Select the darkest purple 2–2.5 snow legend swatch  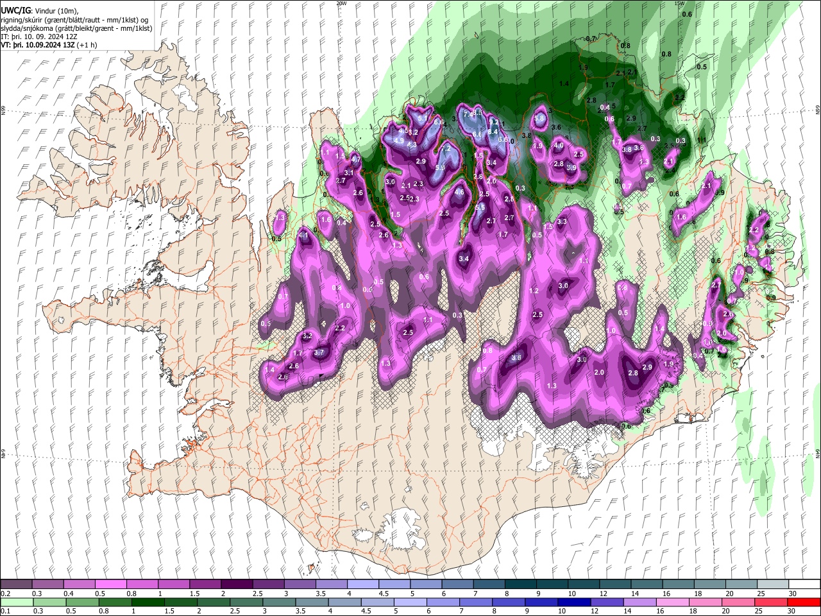point(236,585)
